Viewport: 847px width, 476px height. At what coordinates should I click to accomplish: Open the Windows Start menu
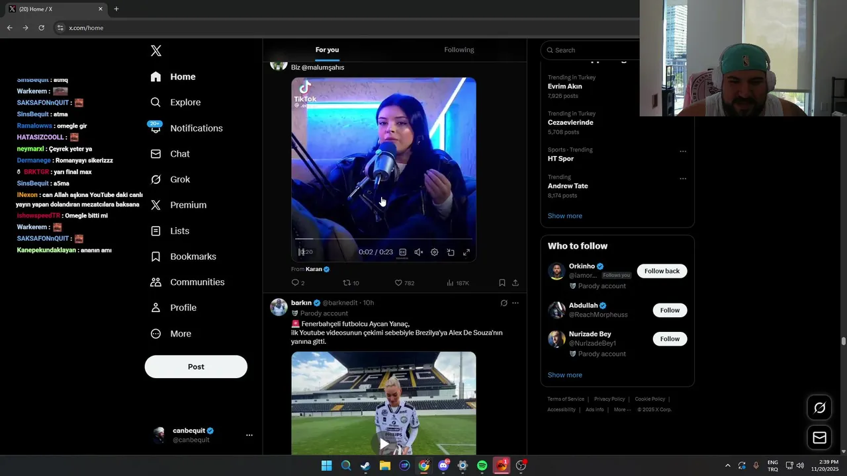click(326, 465)
